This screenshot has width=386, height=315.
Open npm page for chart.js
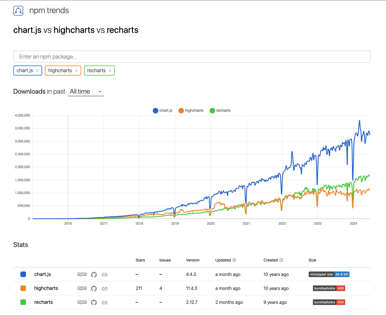[82, 274]
